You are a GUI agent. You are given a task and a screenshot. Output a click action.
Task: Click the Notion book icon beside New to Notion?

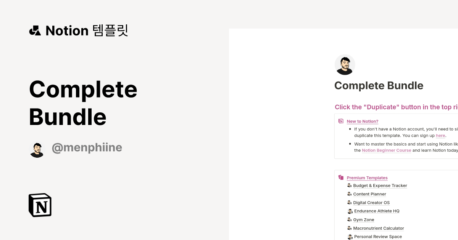click(x=341, y=121)
